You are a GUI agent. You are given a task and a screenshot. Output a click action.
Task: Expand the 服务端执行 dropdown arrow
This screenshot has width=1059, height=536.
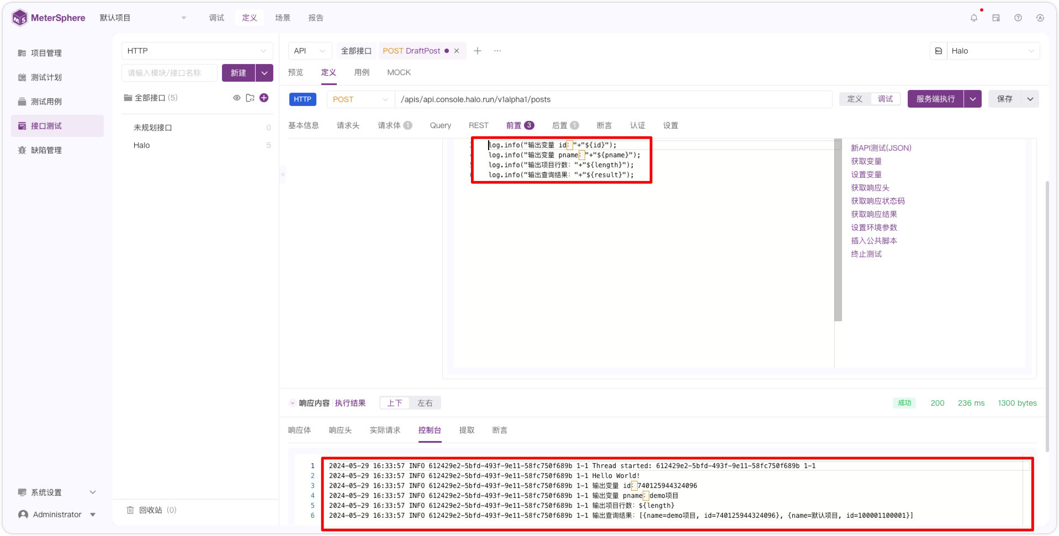(973, 99)
